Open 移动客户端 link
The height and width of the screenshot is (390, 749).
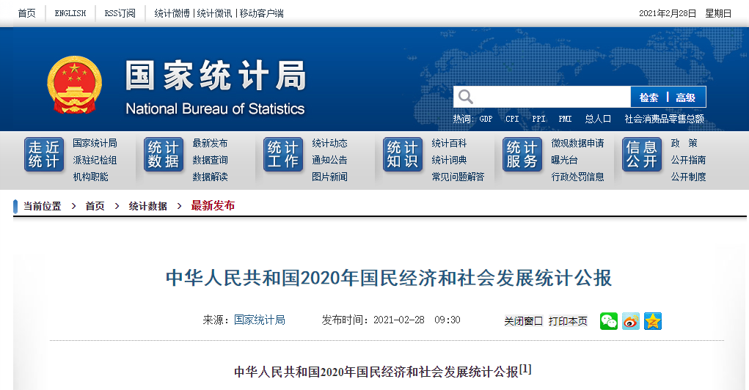(261, 13)
